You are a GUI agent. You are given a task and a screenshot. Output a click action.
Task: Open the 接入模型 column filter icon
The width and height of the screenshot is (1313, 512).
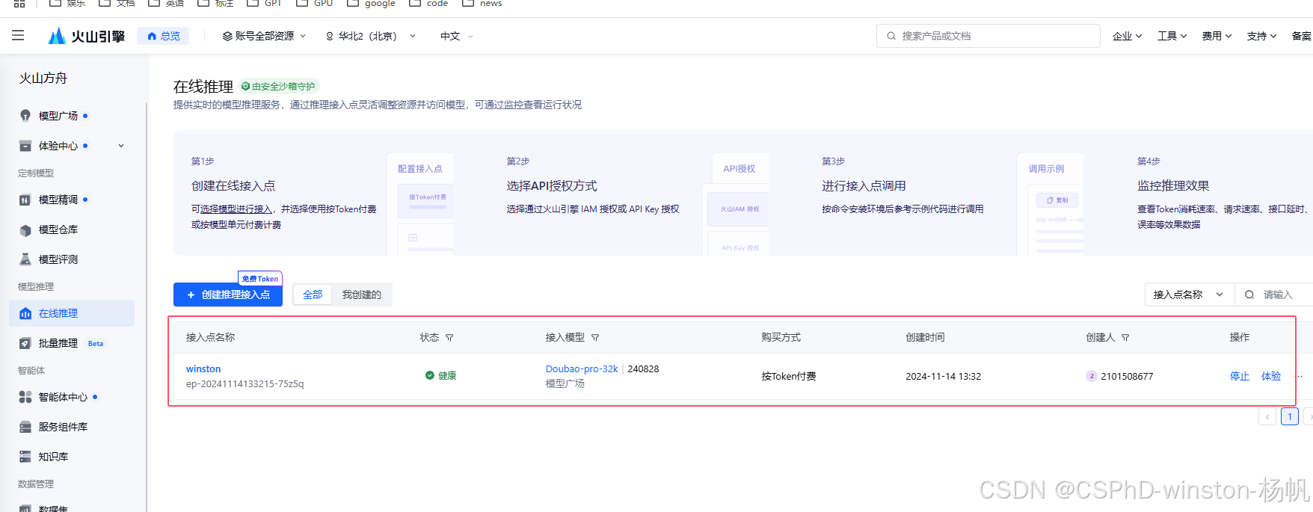595,338
